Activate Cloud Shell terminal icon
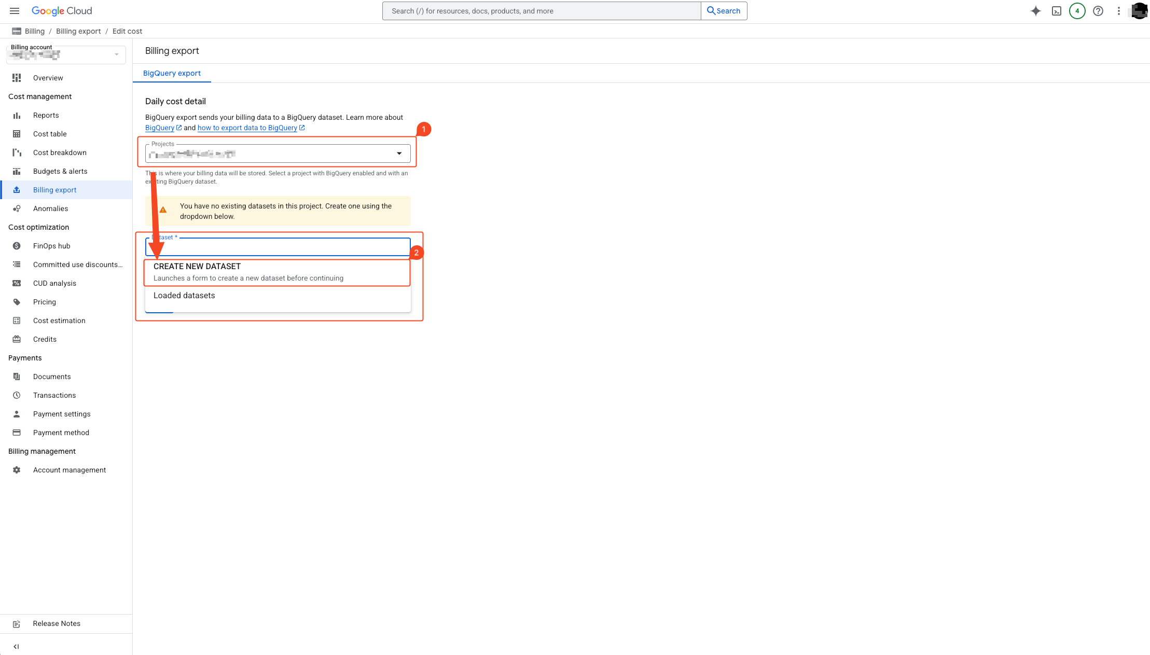The width and height of the screenshot is (1150, 655). [1057, 11]
